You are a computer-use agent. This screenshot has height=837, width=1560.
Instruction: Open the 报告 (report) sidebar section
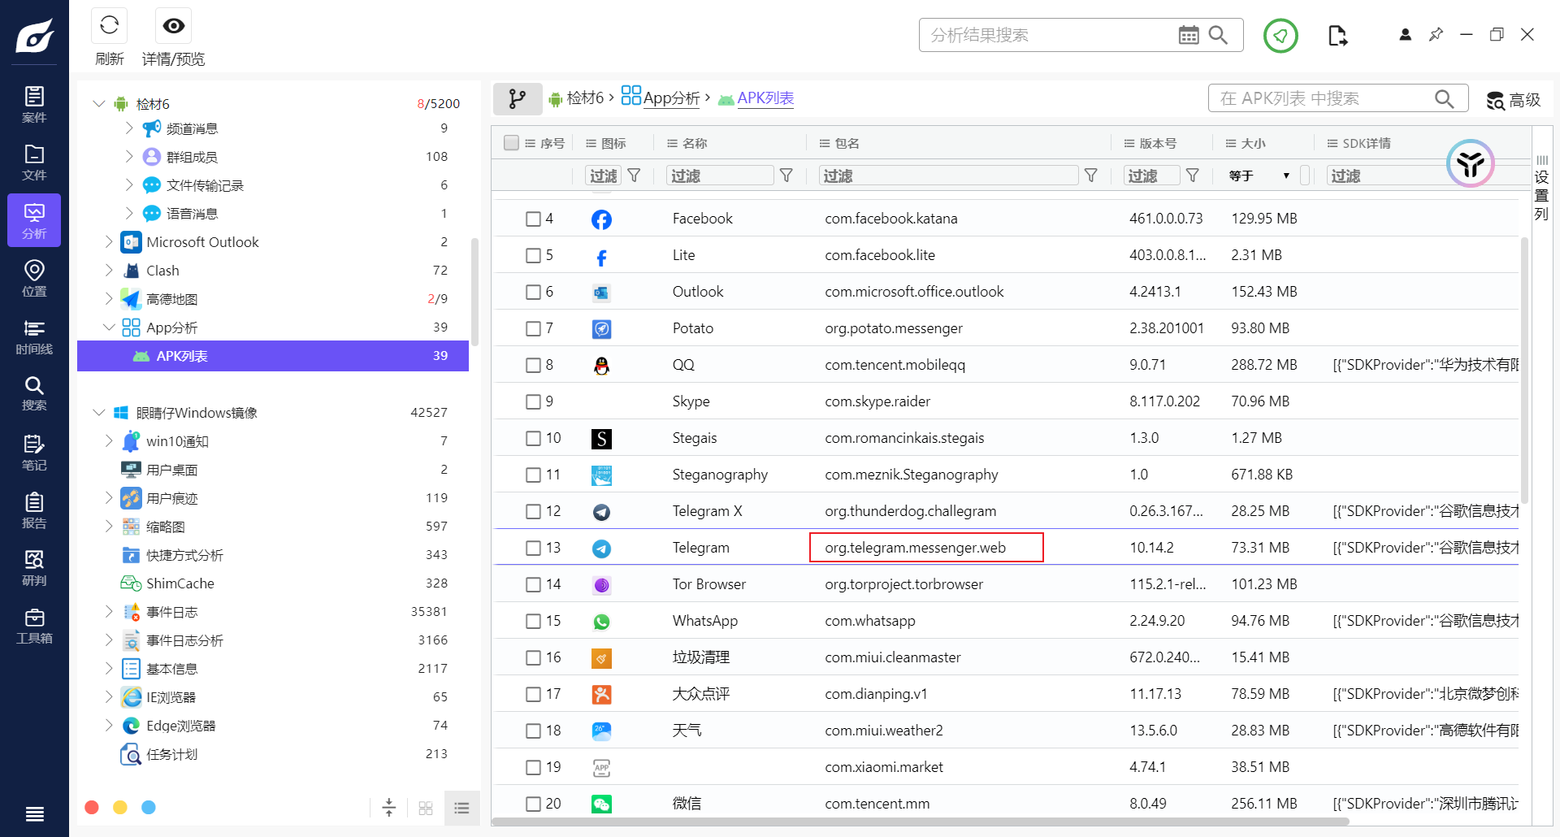click(34, 510)
